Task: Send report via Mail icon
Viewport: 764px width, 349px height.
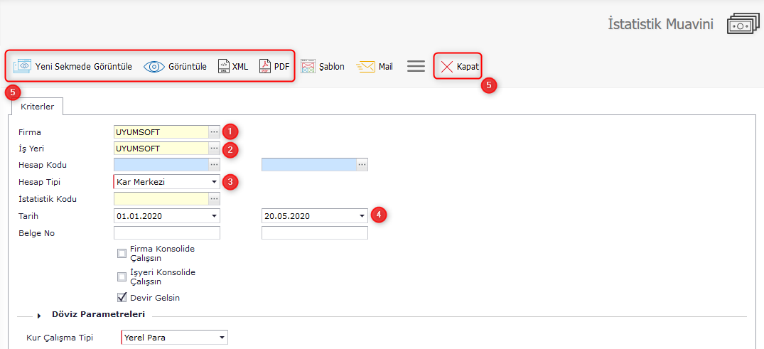Action: 365,66
